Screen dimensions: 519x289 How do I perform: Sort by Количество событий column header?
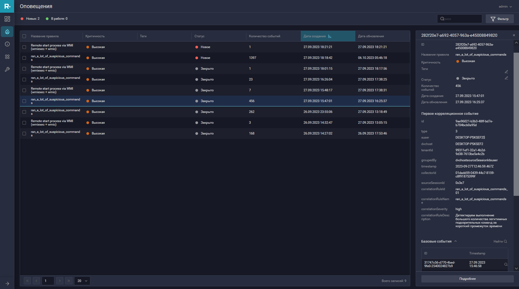click(265, 36)
